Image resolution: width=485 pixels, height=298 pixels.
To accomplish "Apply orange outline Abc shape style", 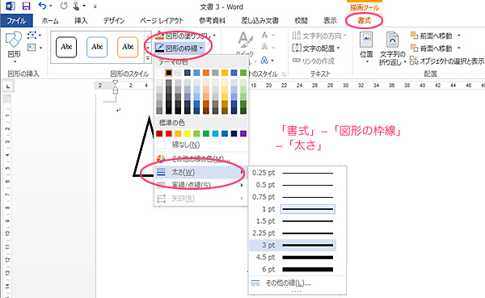I will [x=128, y=47].
